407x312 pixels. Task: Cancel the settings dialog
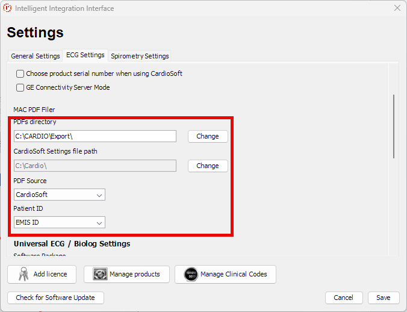343,298
